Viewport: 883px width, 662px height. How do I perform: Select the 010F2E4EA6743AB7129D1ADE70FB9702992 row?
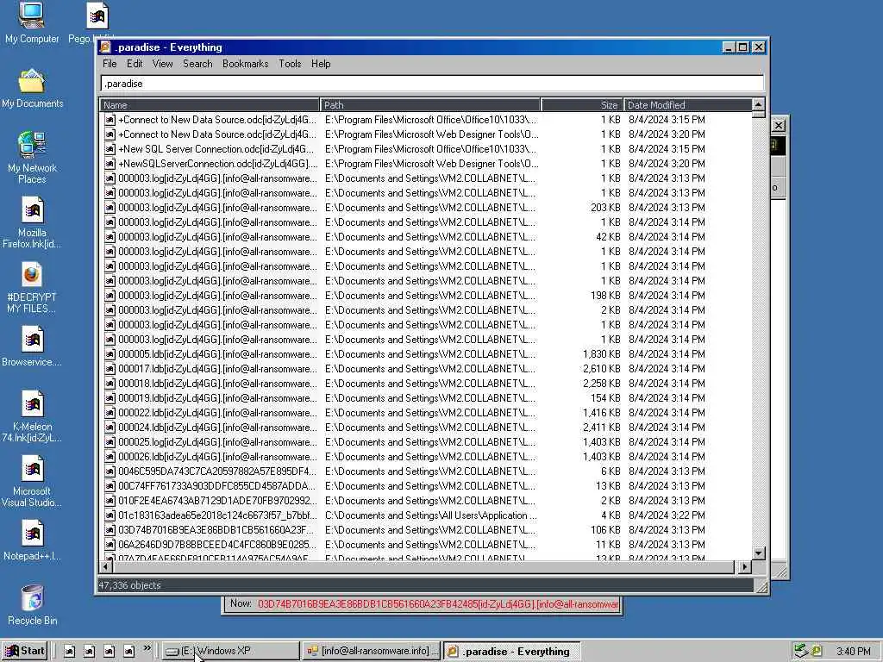tap(426, 501)
